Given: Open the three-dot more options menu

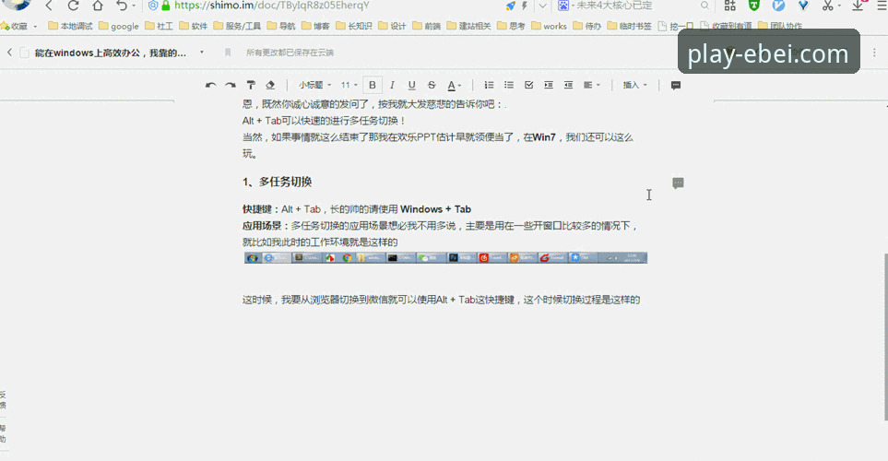Looking at the screenshot, I should click(874, 53).
